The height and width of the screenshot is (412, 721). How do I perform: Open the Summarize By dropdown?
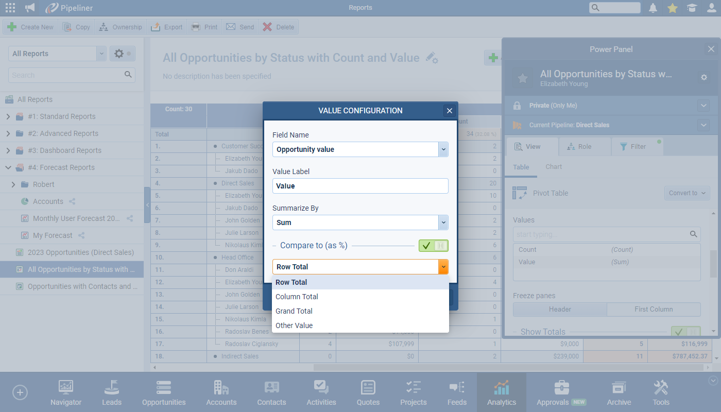360,222
